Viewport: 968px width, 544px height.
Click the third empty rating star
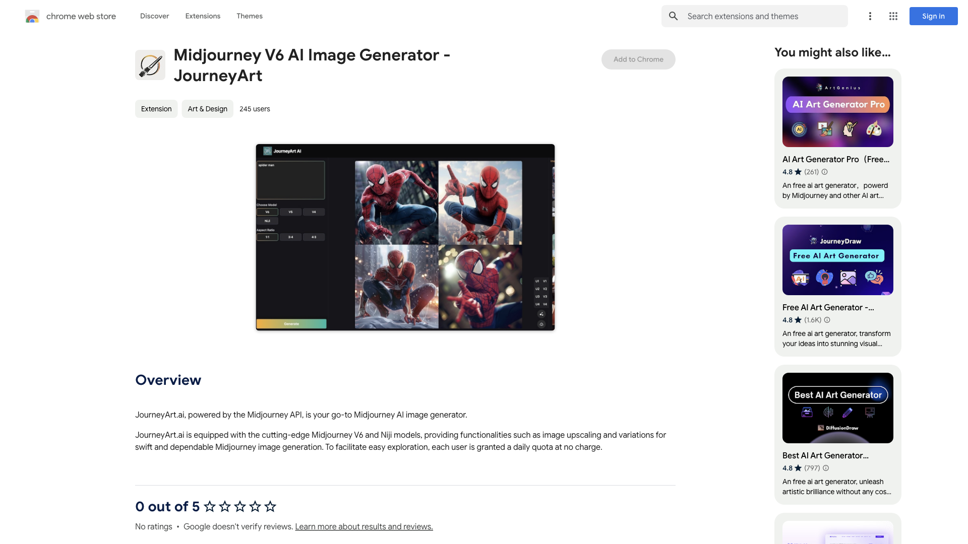point(240,506)
